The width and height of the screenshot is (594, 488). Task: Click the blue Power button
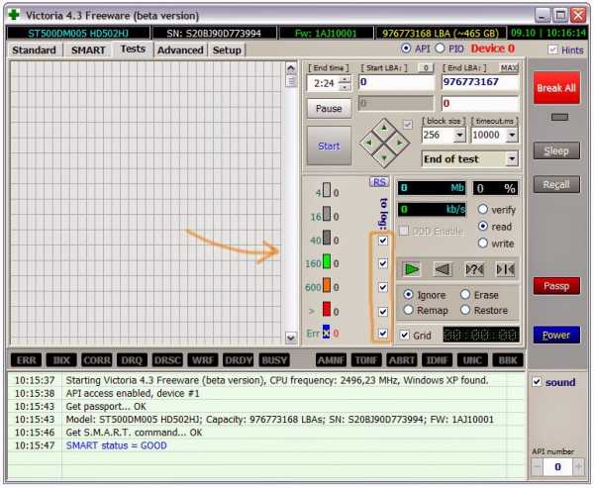tap(556, 335)
